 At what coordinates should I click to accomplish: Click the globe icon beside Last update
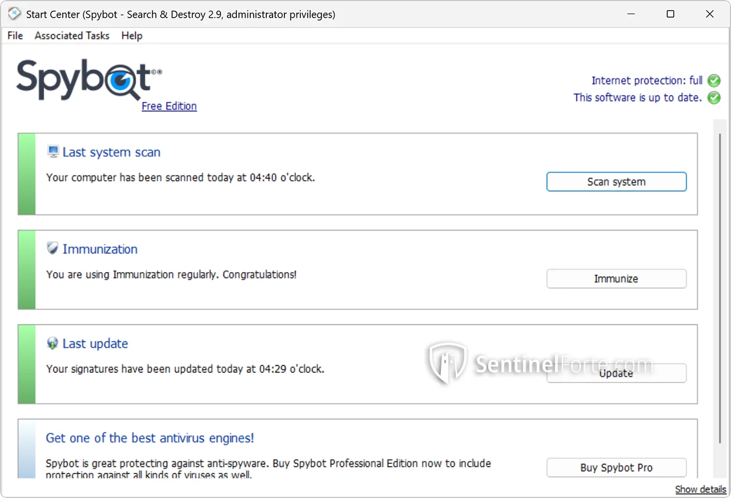(53, 344)
